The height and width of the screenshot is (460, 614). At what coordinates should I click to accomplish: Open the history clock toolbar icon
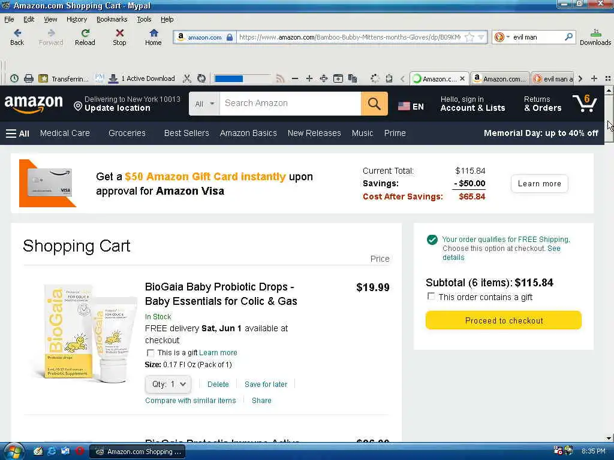pos(14,78)
